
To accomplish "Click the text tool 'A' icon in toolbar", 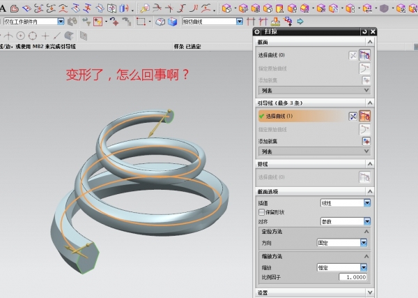I will [3, 8].
